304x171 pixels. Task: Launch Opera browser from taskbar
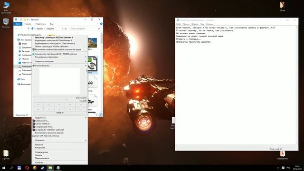27,168
